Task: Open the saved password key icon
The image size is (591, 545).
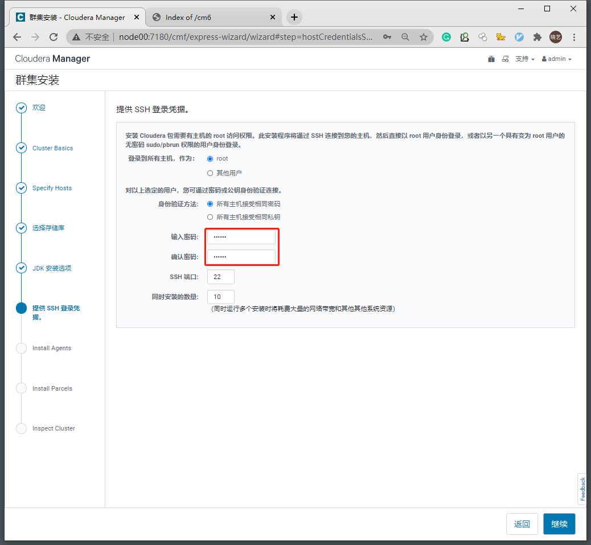Action: [x=387, y=37]
